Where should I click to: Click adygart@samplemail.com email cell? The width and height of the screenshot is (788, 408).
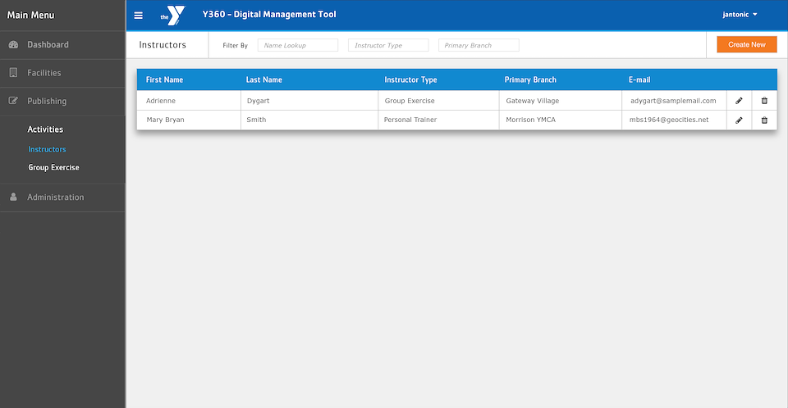(675, 101)
